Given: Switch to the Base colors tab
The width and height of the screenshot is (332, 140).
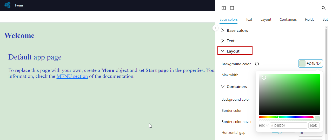Looking at the screenshot, I should click(x=229, y=19).
